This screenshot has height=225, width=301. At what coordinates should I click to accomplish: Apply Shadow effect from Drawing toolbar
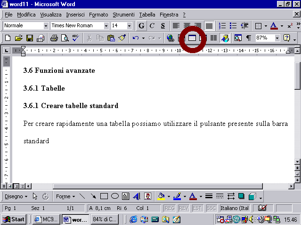pyautogui.click(x=241, y=196)
